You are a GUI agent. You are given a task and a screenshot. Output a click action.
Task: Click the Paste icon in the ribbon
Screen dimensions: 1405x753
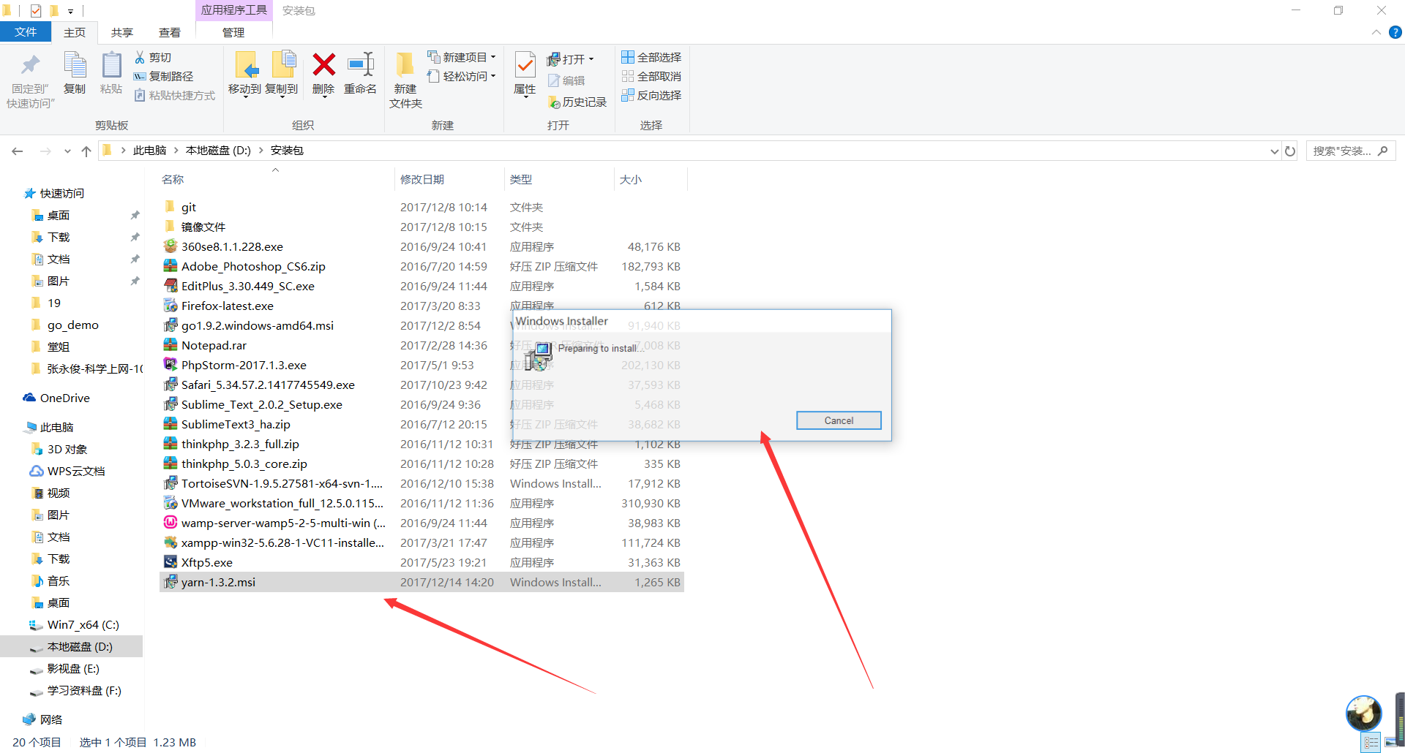click(111, 66)
